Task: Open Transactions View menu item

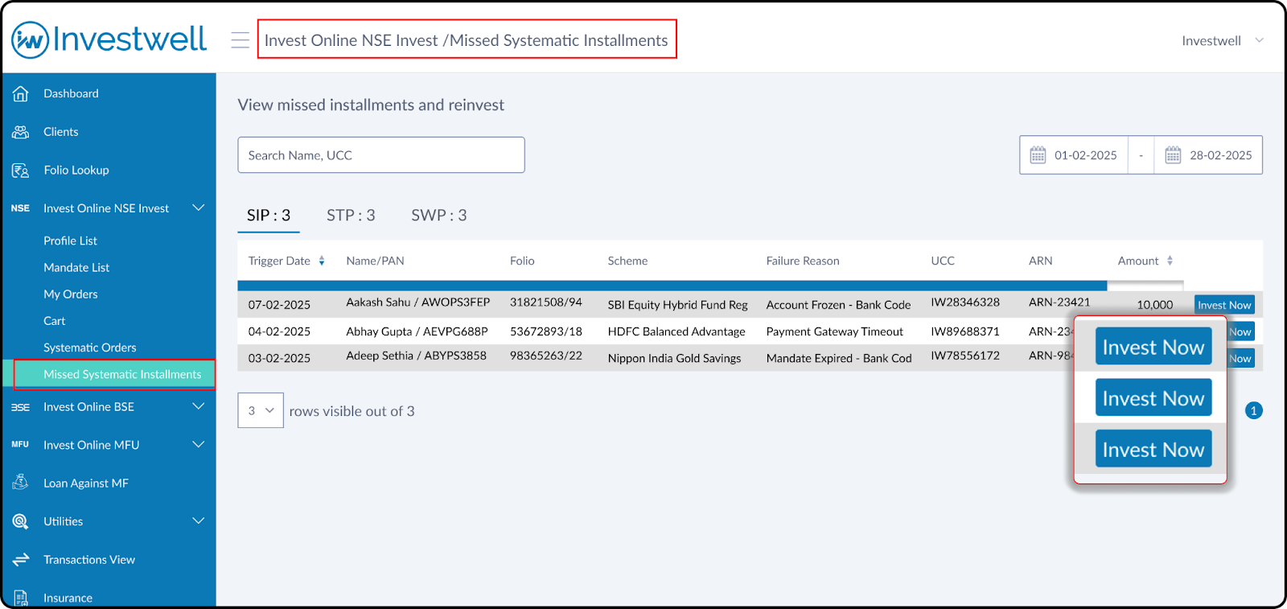Action: tap(89, 559)
